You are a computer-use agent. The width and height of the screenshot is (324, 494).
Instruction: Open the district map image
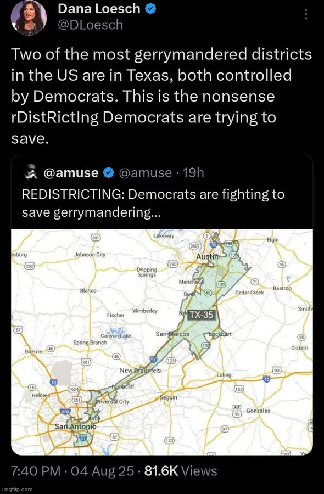pyautogui.click(x=162, y=342)
